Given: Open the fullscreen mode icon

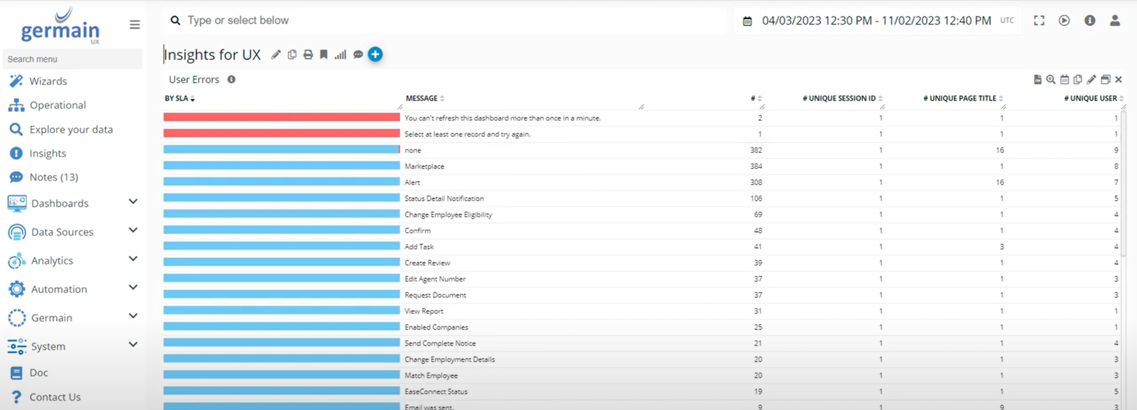Looking at the screenshot, I should click(1039, 20).
